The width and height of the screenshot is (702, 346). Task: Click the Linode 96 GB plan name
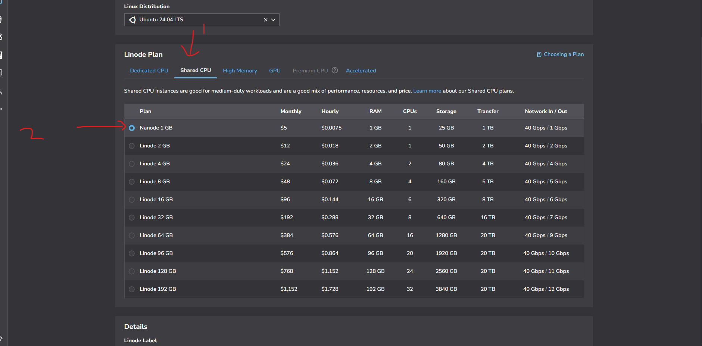tap(156, 253)
